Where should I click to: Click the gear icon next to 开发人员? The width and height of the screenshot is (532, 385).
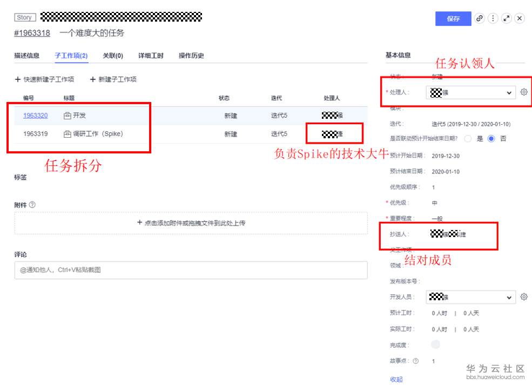click(x=524, y=297)
